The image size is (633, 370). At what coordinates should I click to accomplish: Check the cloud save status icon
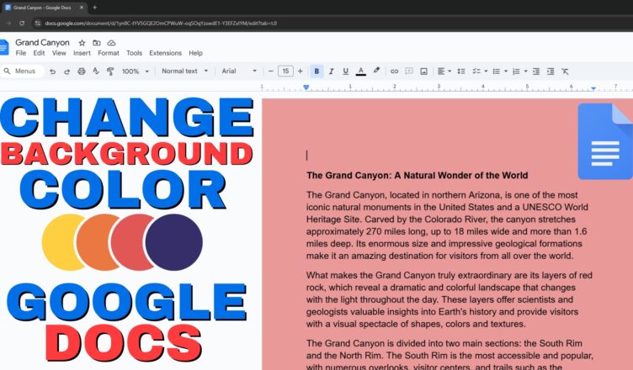click(111, 43)
